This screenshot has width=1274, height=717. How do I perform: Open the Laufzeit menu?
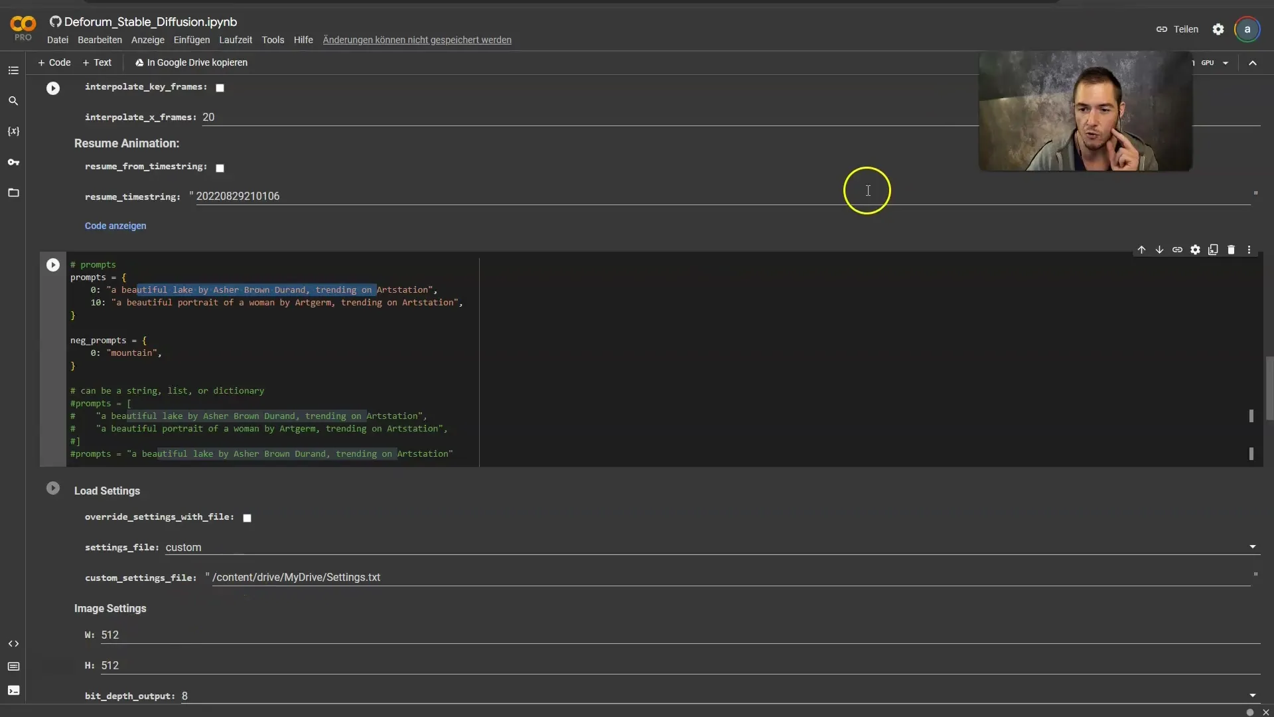coord(236,40)
